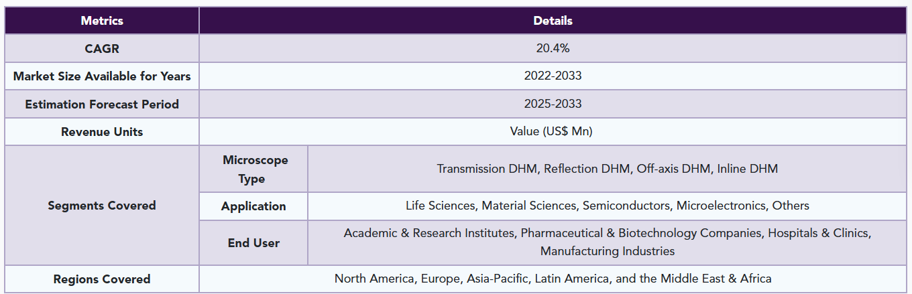This screenshot has width=912, height=294.
Task: Select the CAGR row label
Action: pyautogui.click(x=102, y=48)
